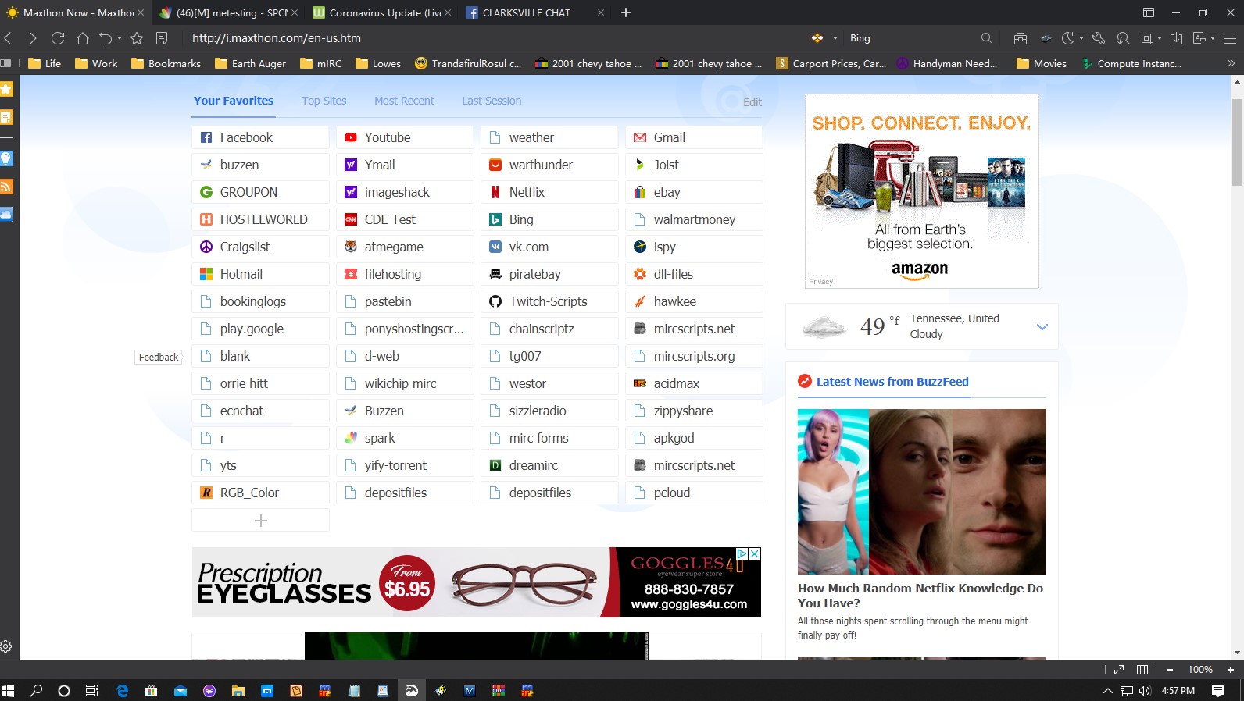Click Edit to modify favorites
The width and height of the screenshot is (1244, 701).
pyautogui.click(x=752, y=102)
